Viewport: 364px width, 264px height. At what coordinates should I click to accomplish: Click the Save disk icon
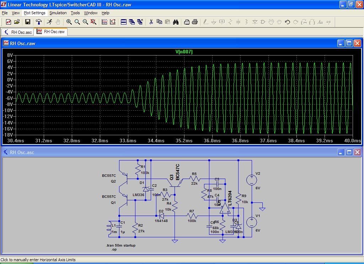tap(28, 22)
